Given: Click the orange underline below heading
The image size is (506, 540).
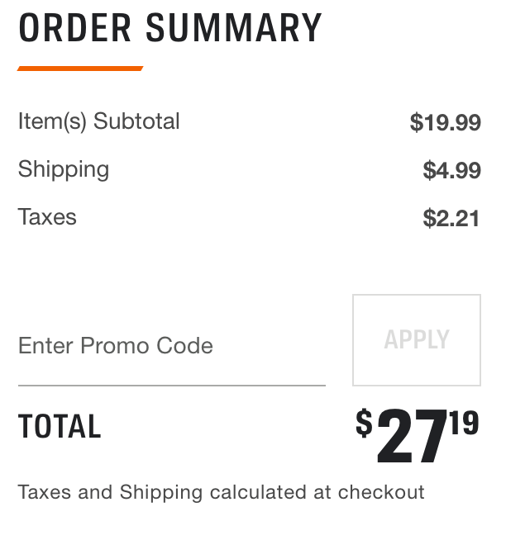Looking at the screenshot, I should coord(80,69).
